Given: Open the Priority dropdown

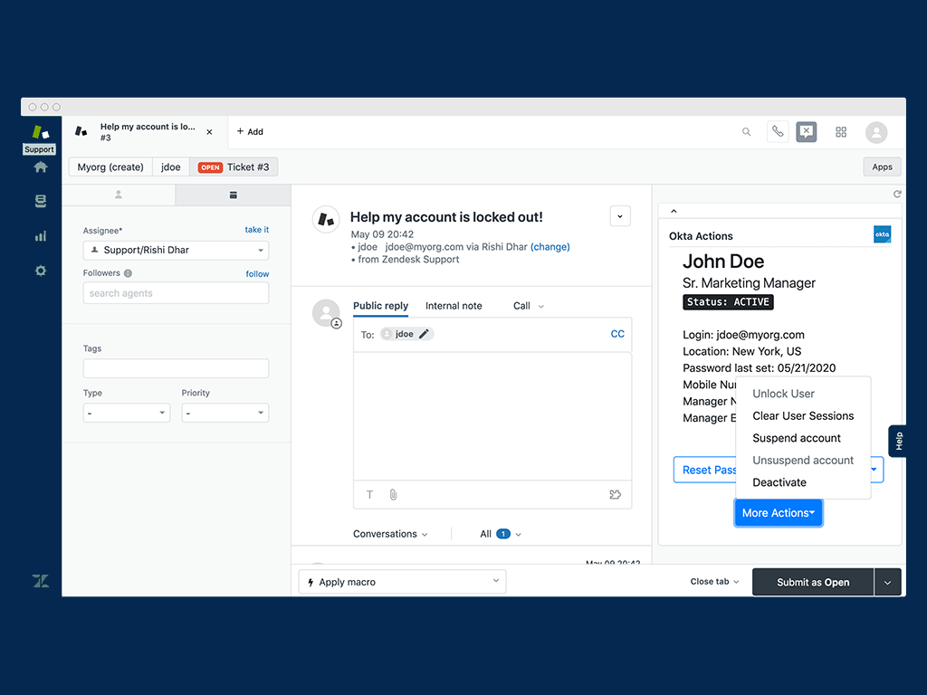Looking at the screenshot, I should 225,413.
